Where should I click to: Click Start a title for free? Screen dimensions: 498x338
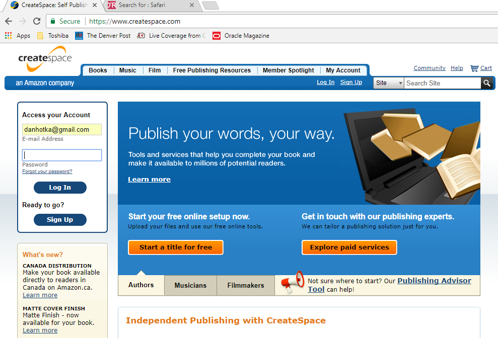[176, 247]
